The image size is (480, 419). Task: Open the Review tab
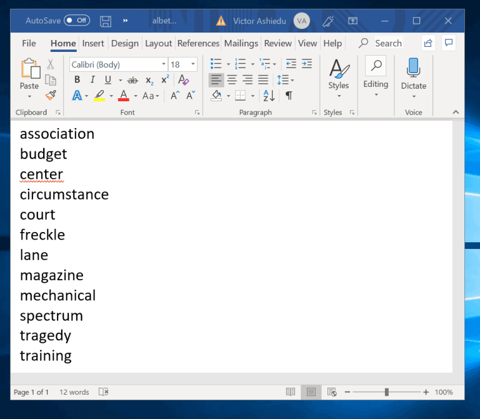pos(277,43)
